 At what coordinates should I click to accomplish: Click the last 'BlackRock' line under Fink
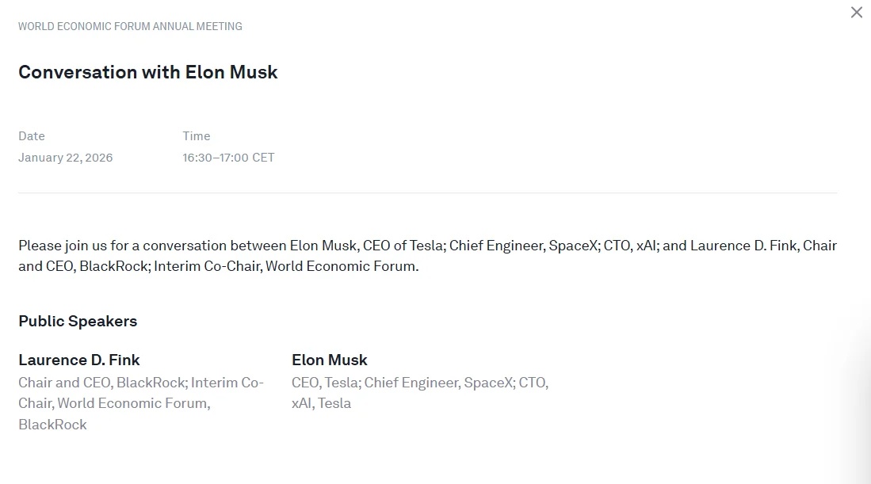pos(52,425)
